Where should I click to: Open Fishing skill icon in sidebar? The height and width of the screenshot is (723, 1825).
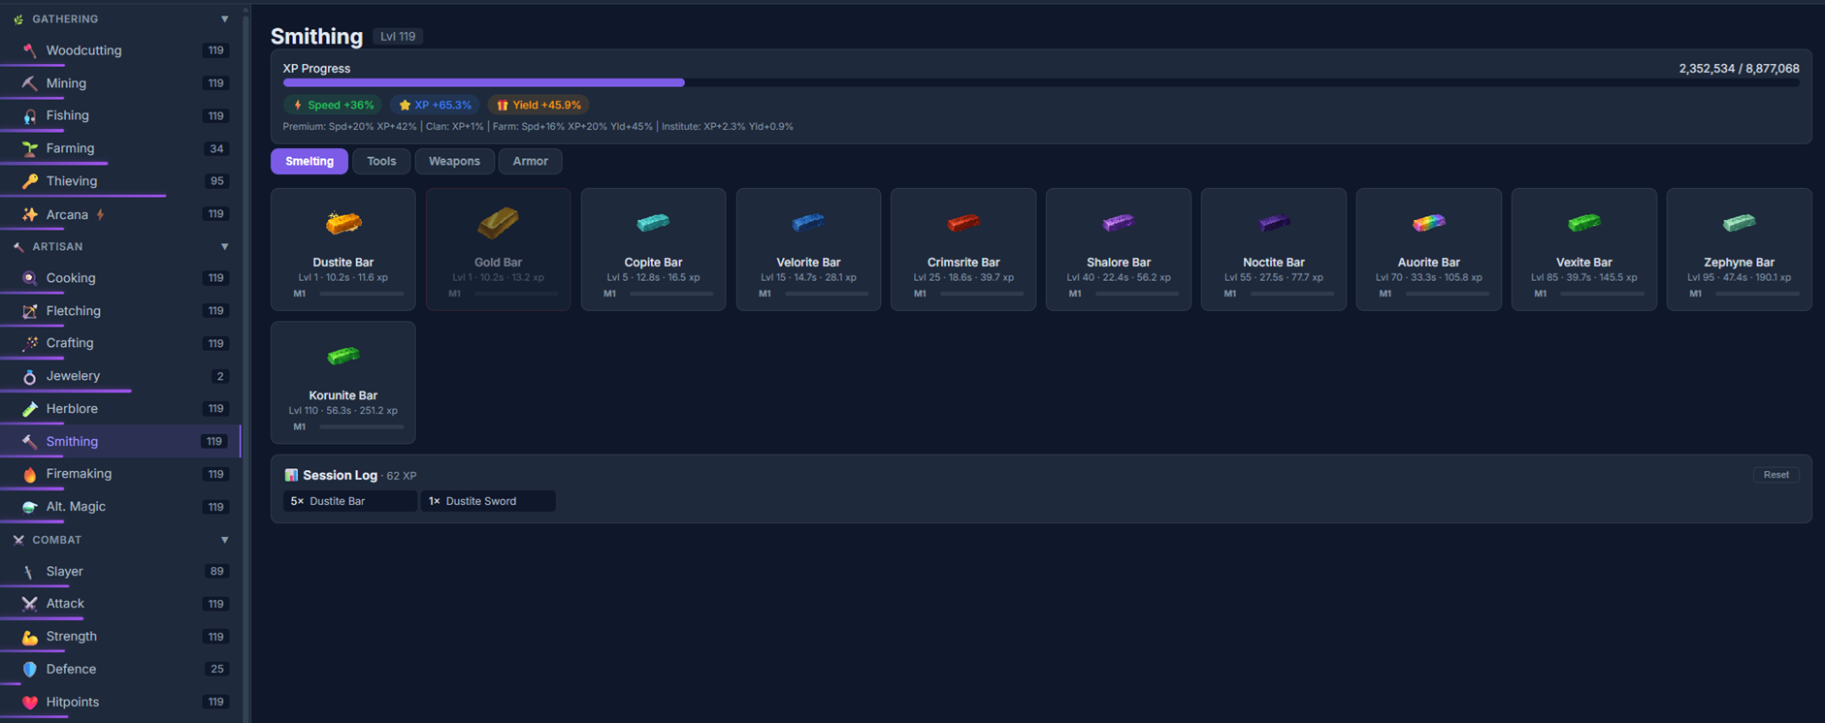coord(30,115)
